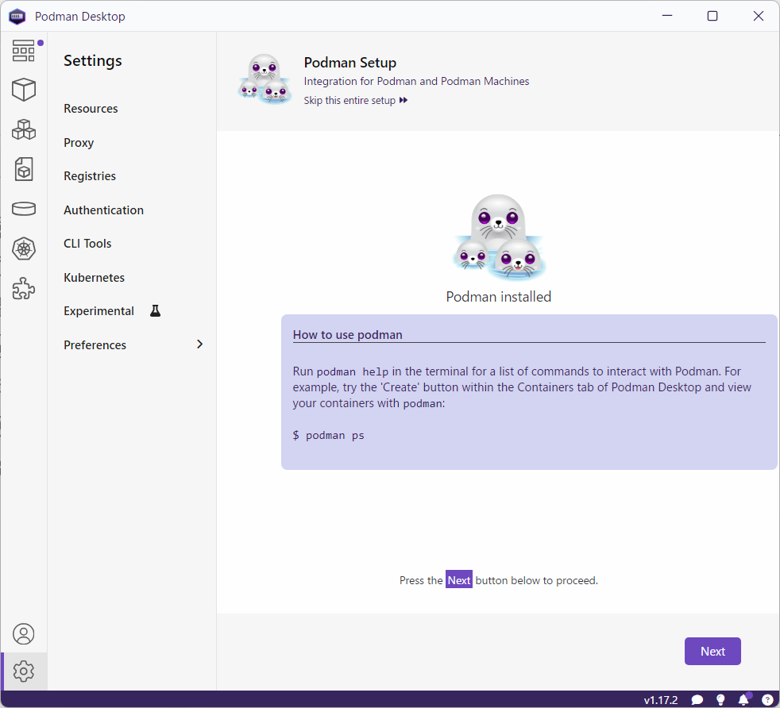Go to CLI Tools settings
Screen dimensions: 780x708
(x=87, y=244)
